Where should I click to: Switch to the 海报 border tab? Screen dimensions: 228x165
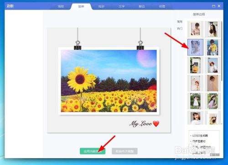tap(61, 6)
